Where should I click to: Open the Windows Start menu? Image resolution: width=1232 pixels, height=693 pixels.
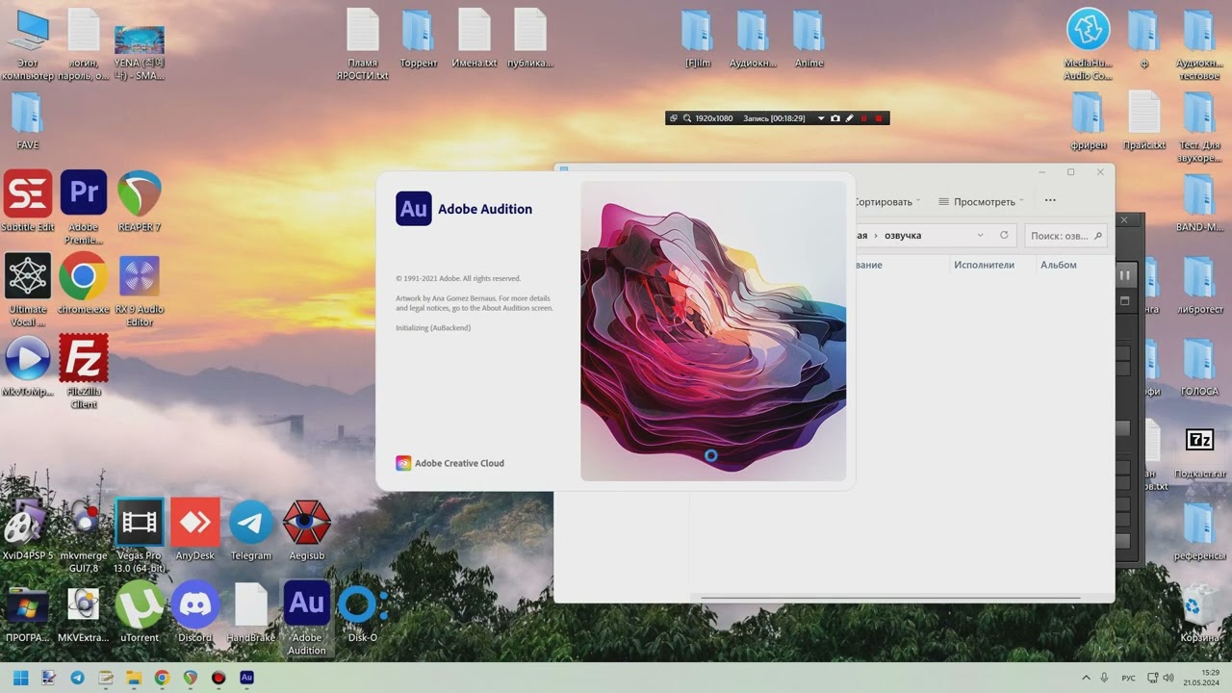pyautogui.click(x=20, y=678)
